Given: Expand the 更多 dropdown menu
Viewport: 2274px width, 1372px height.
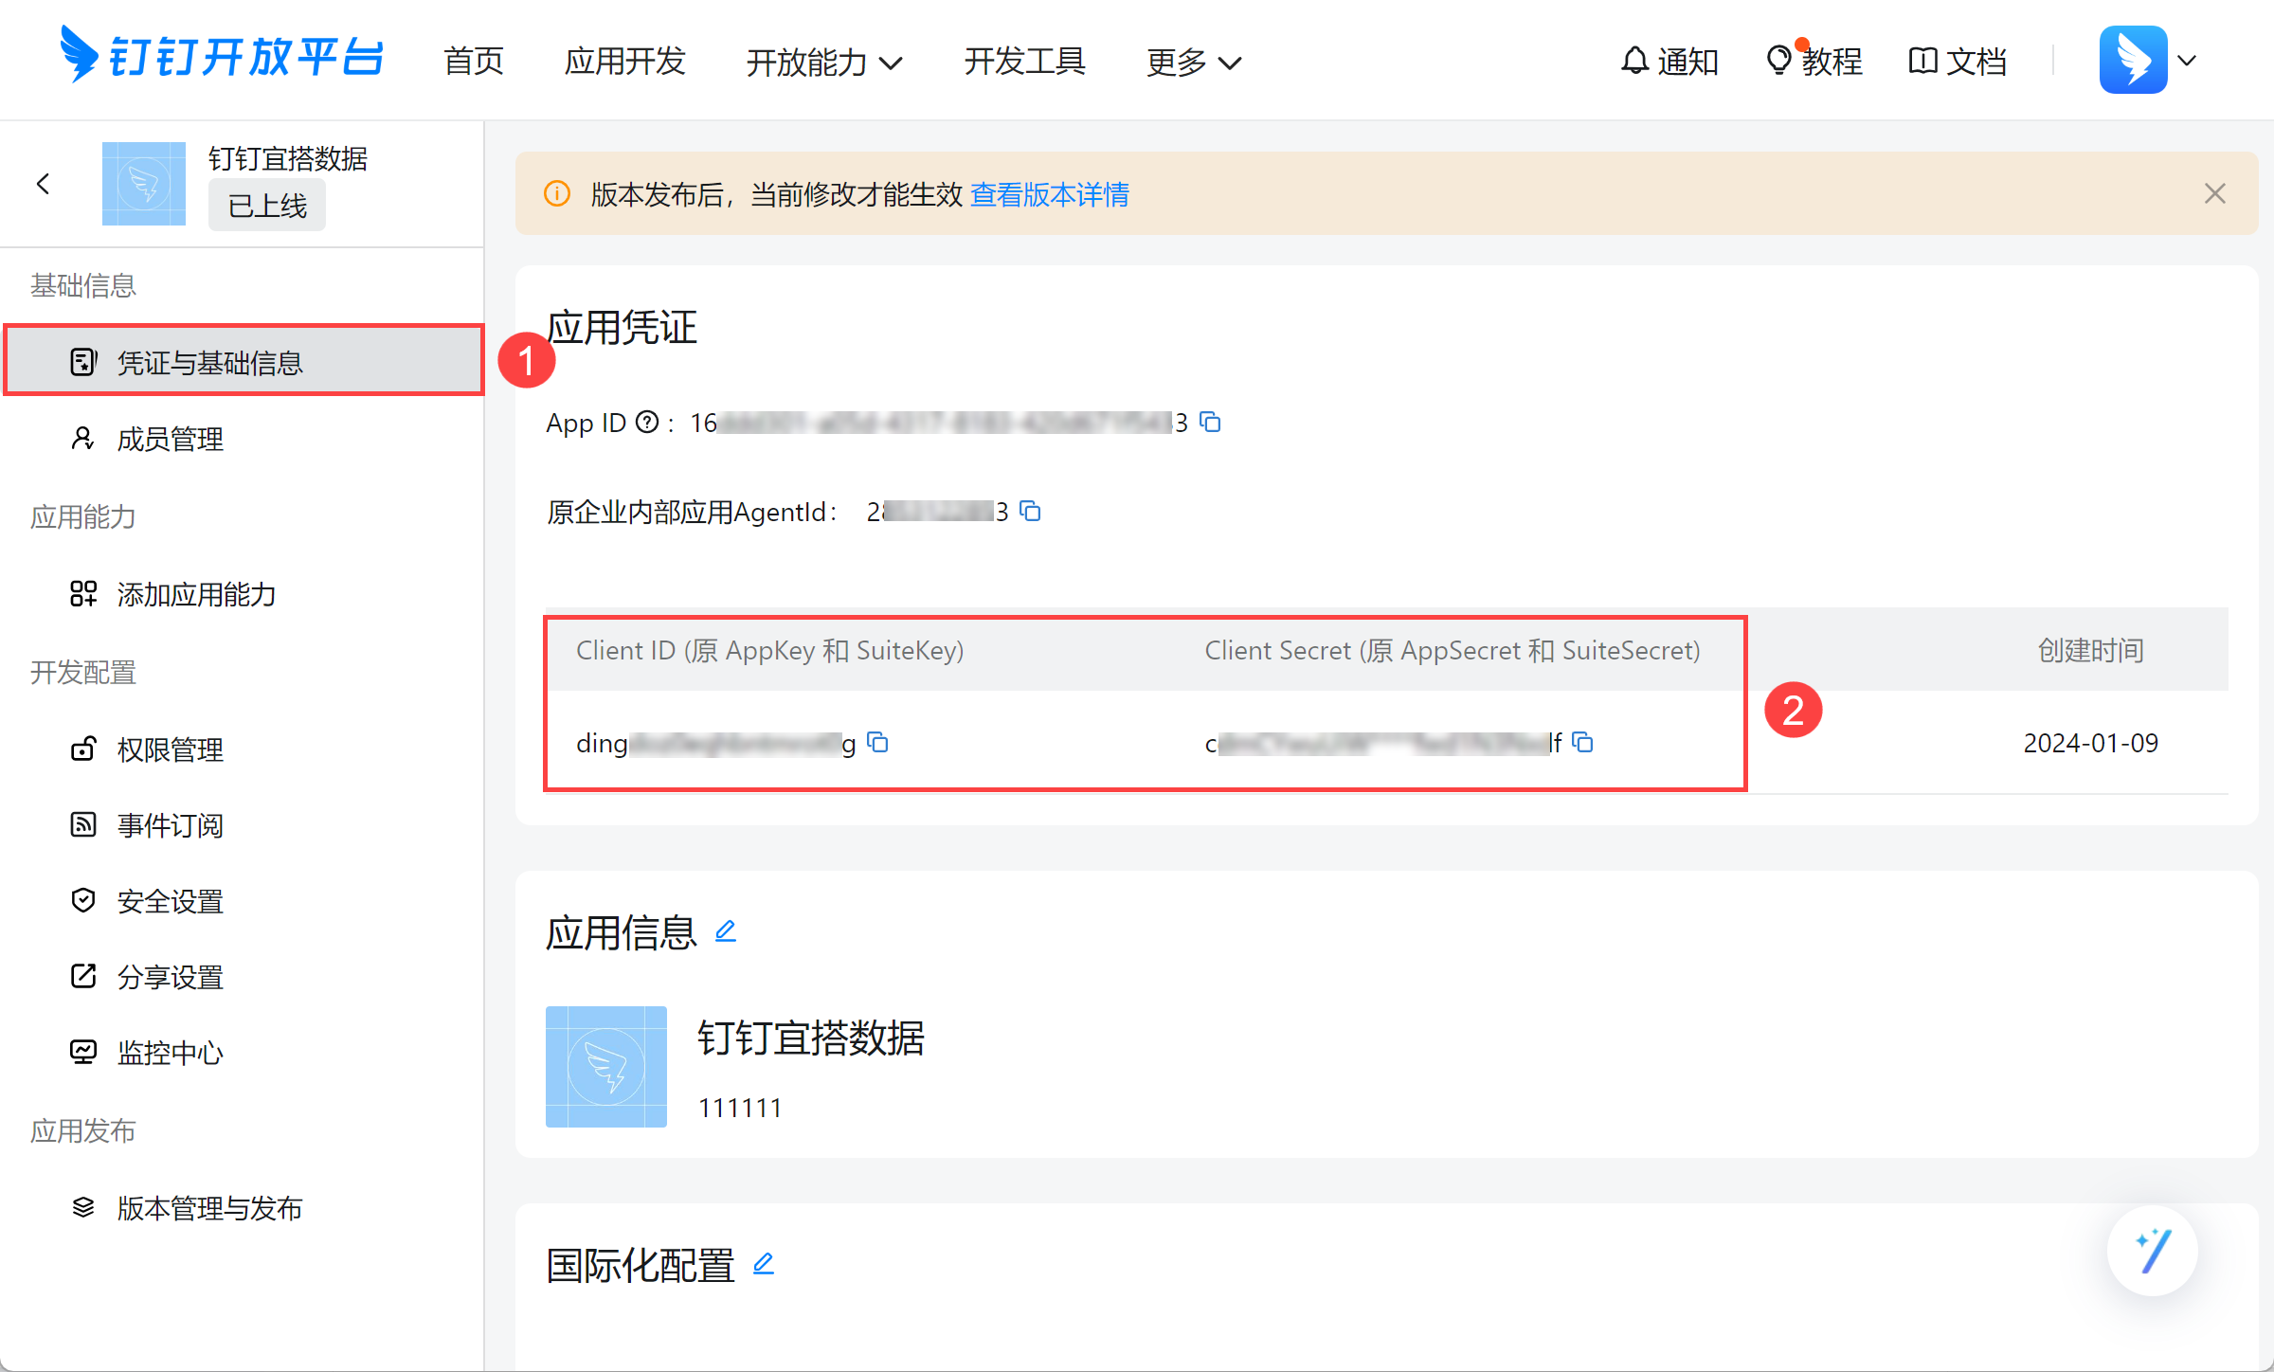Looking at the screenshot, I should (x=1193, y=63).
